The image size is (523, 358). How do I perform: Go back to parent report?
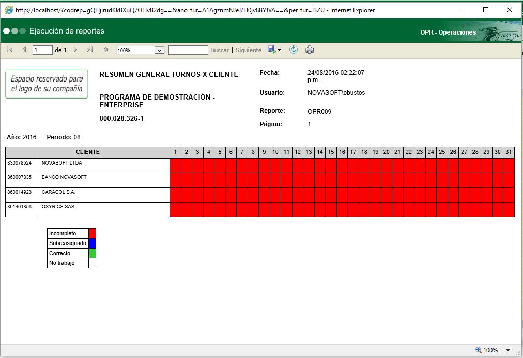[x=106, y=50]
